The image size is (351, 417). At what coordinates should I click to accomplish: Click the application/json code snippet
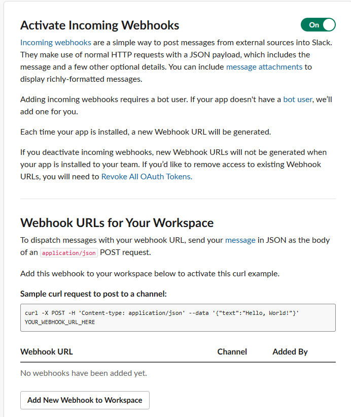[x=69, y=252]
